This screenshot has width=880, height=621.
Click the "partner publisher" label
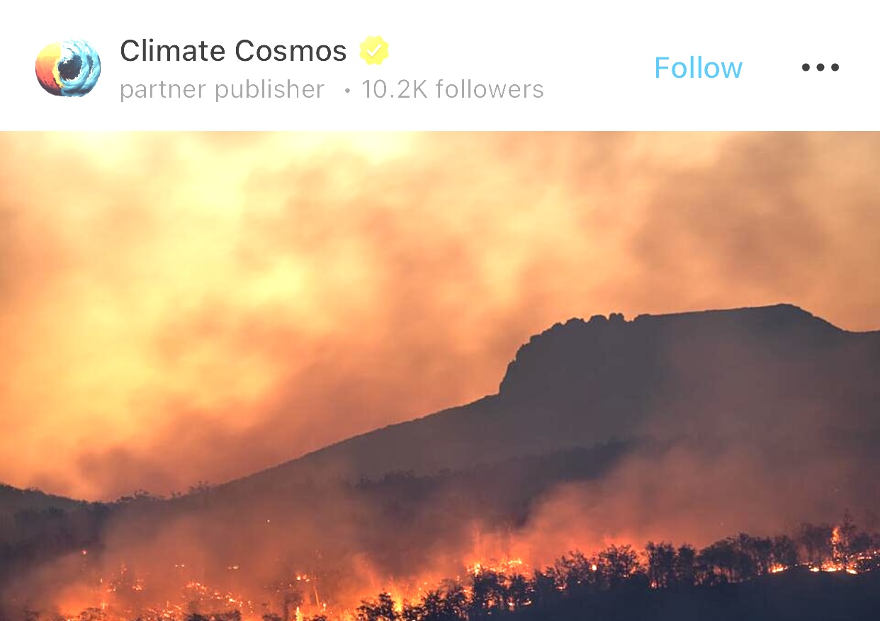(x=222, y=90)
